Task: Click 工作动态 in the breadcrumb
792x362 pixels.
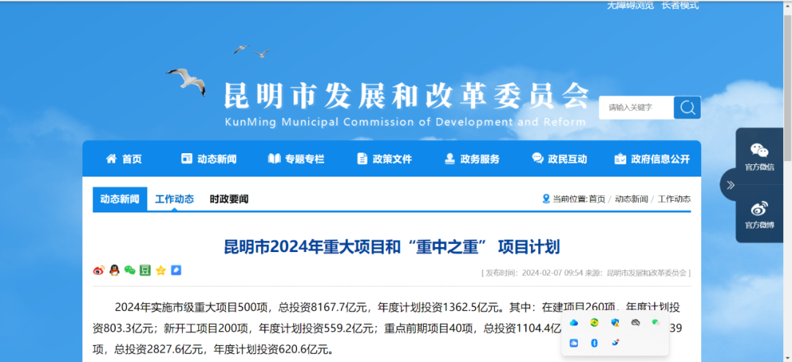Action: [x=675, y=199]
